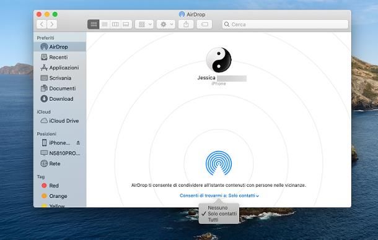This screenshot has height=240, width=378.
Task: Close the Finder window with red button
Action: (39, 14)
